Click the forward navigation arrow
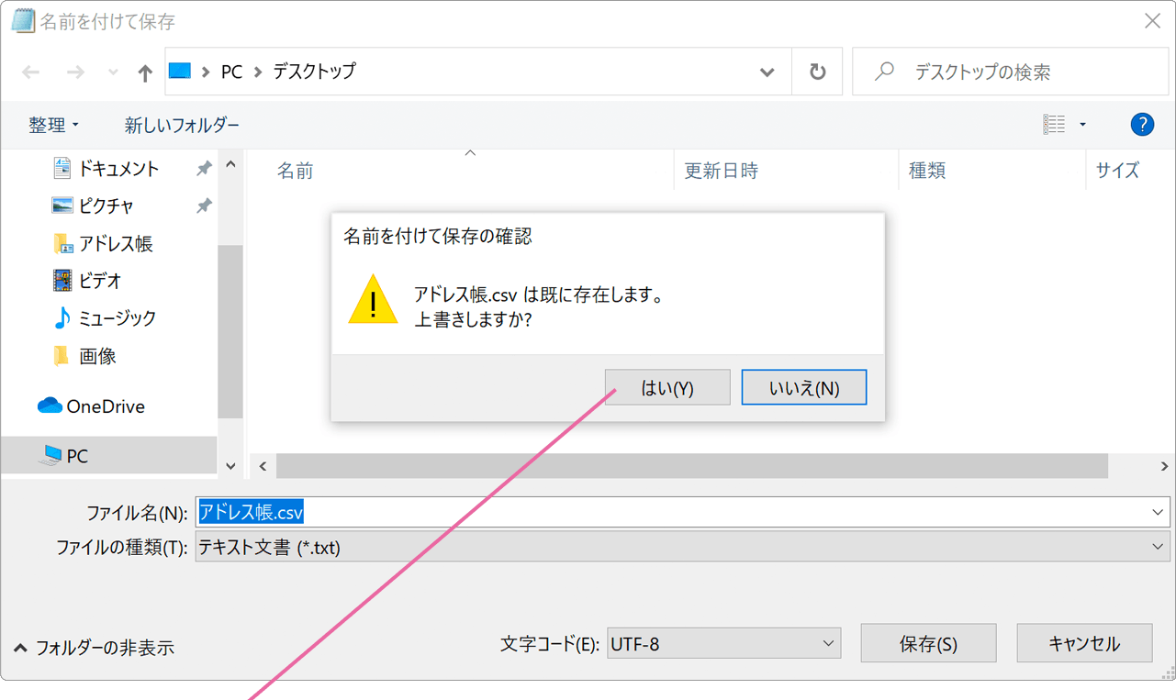 pos(75,72)
